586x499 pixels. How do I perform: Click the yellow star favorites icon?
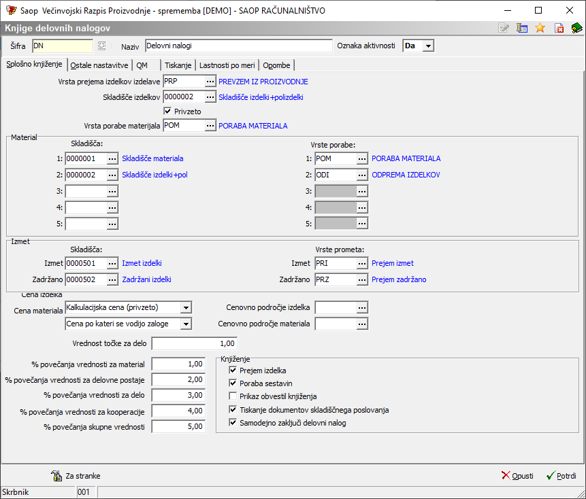[x=540, y=28]
